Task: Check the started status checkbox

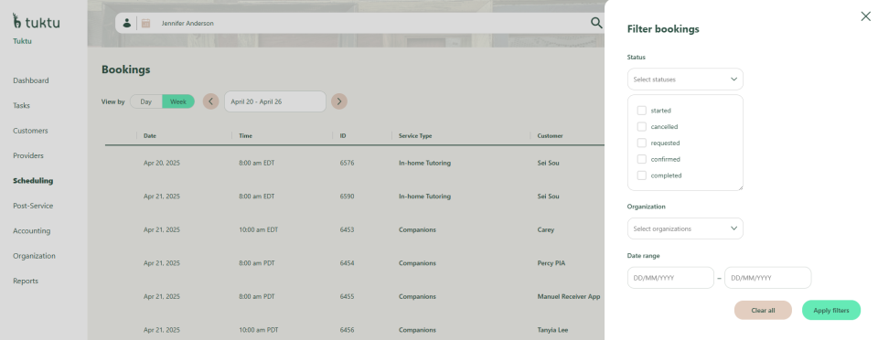Action: click(642, 111)
